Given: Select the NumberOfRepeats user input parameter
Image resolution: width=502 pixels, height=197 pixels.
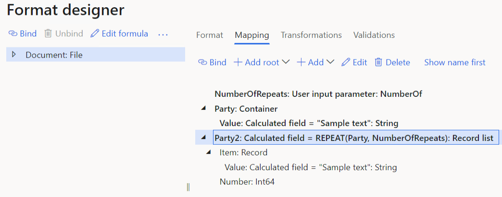Looking at the screenshot, I should [x=318, y=94].
